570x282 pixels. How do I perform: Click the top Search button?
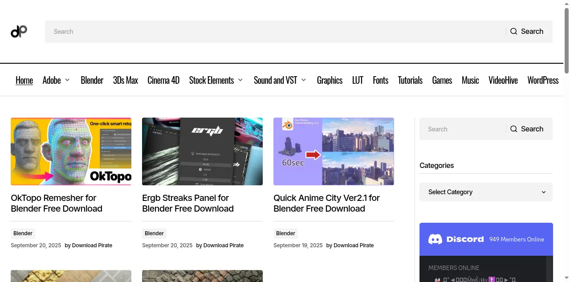point(527,32)
